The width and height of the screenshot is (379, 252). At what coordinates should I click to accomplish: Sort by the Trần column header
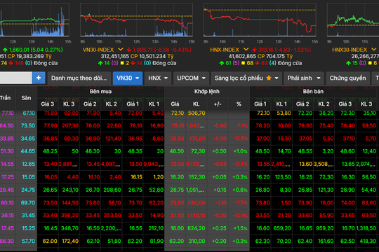(6, 98)
